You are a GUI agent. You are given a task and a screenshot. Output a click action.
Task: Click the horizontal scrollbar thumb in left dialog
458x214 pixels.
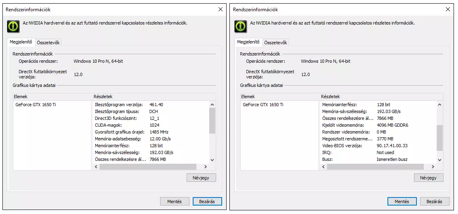tap(148, 167)
